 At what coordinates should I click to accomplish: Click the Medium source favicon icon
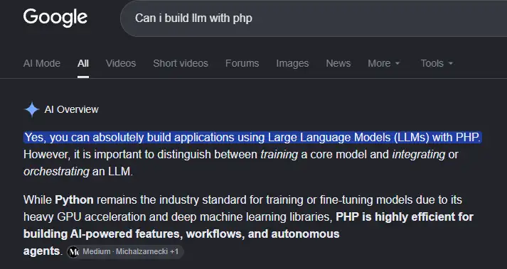74,252
